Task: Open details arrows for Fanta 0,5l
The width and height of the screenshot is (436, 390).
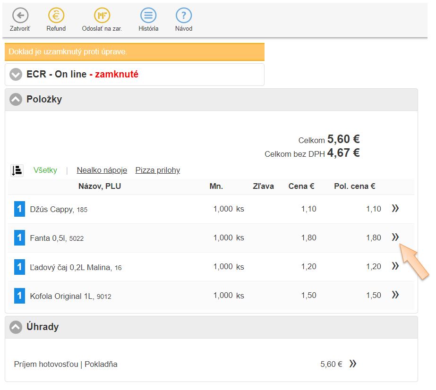Action: tap(395, 237)
